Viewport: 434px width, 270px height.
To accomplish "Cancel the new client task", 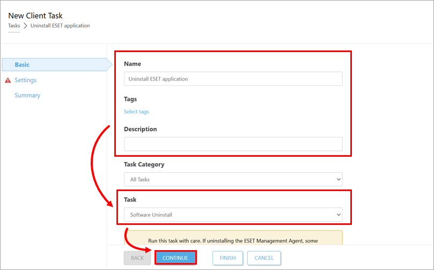I will pyautogui.click(x=264, y=258).
